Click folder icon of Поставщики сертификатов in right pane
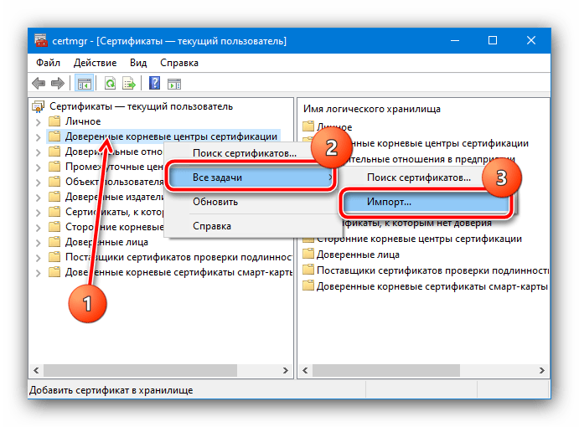This screenshot has height=427, width=579. coord(308,270)
